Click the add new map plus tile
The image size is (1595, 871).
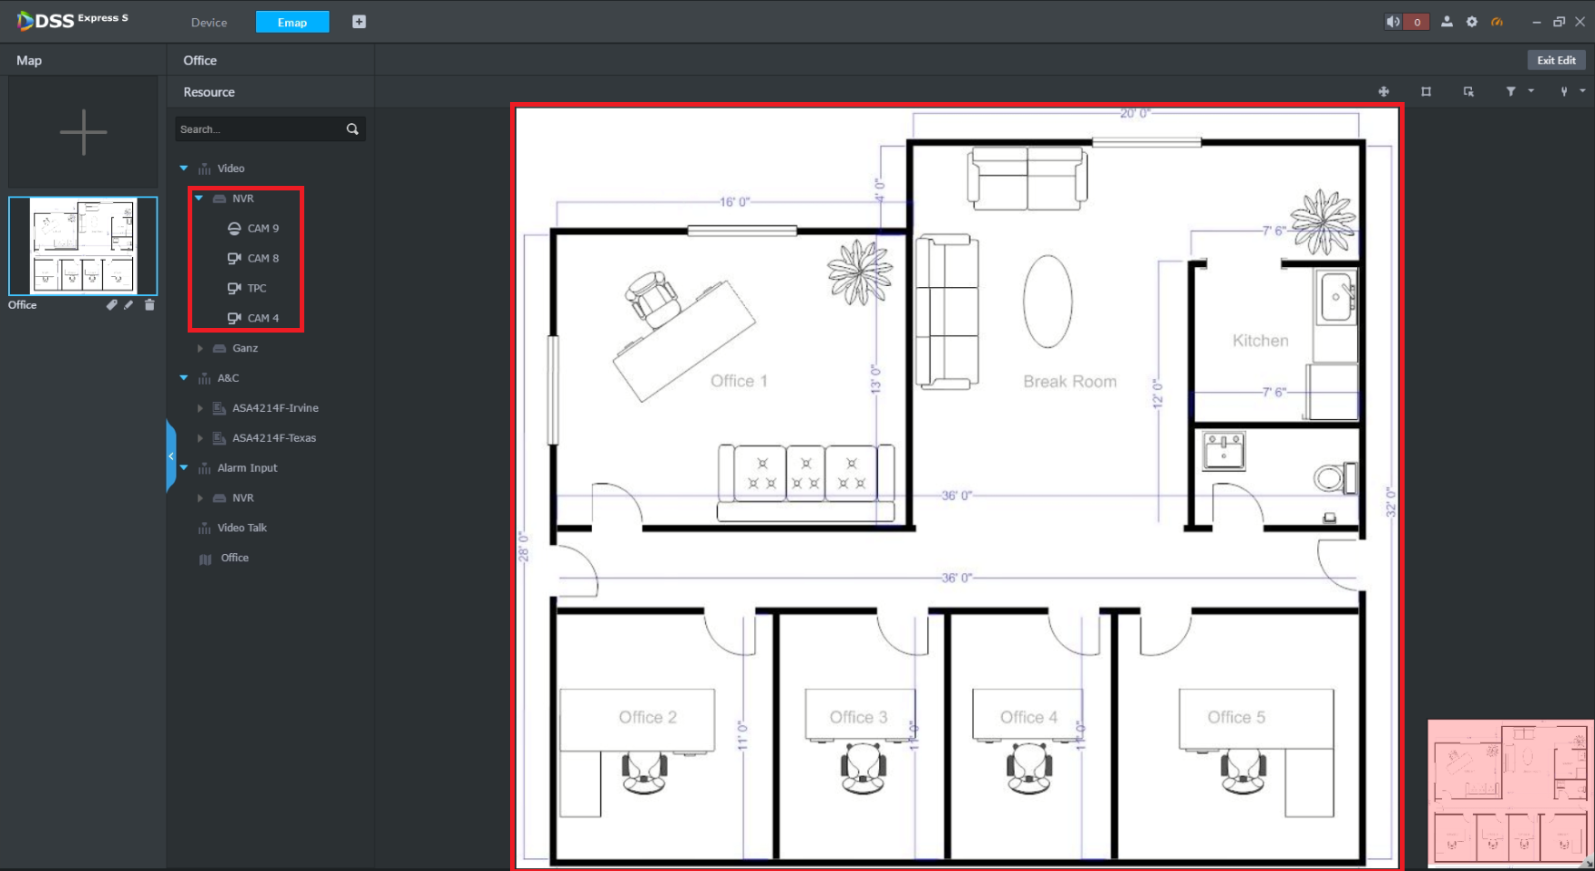[x=83, y=132]
